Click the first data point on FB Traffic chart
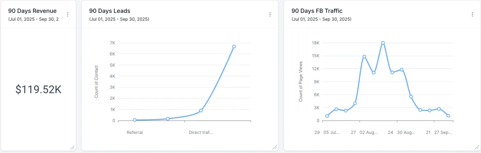The height and width of the screenshot is (153, 481). [x=327, y=116]
